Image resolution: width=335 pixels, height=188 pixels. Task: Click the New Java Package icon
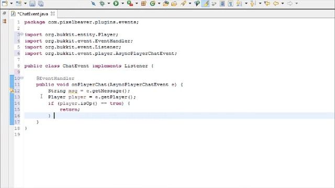(x=144, y=4)
